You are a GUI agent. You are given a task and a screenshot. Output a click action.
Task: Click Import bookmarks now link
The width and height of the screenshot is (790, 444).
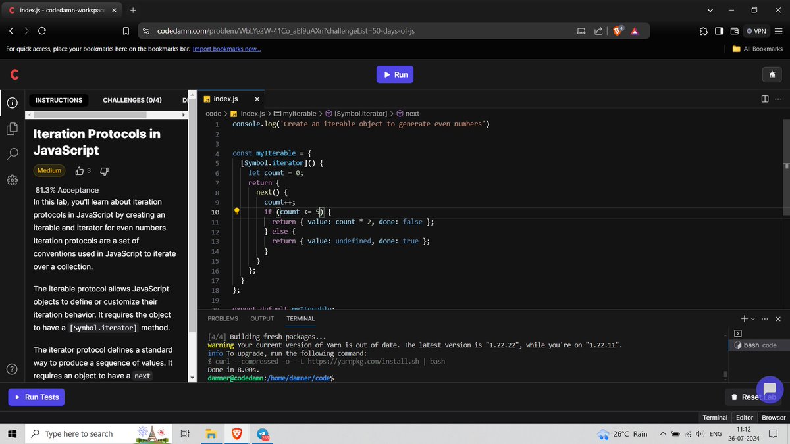226,49
